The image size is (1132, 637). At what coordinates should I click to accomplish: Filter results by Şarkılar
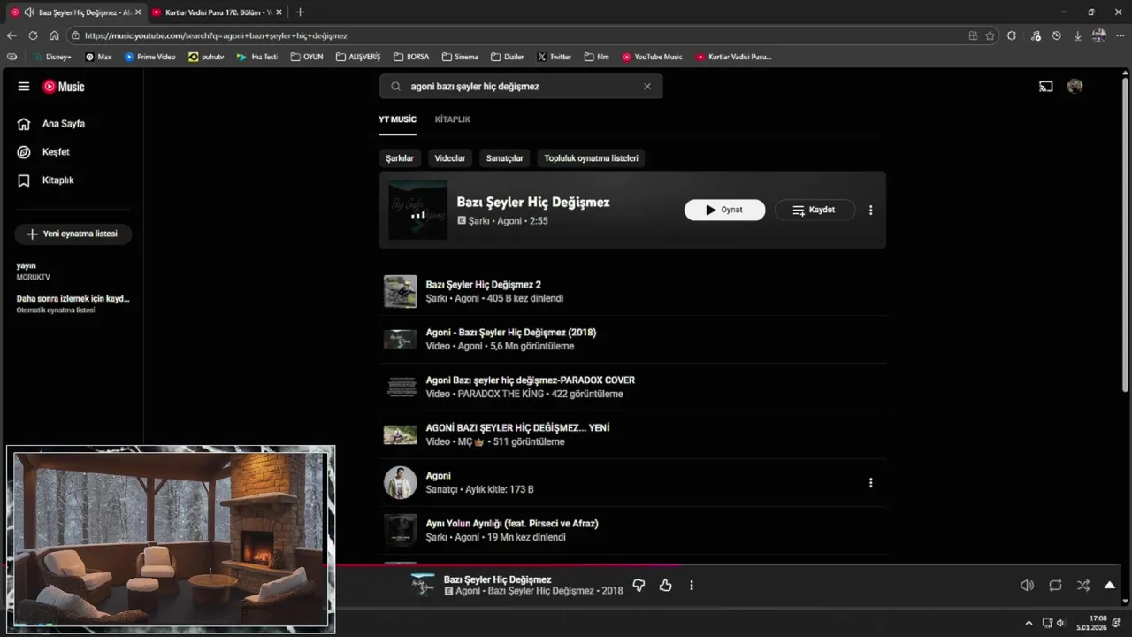pyautogui.click(x=400, y=158)
